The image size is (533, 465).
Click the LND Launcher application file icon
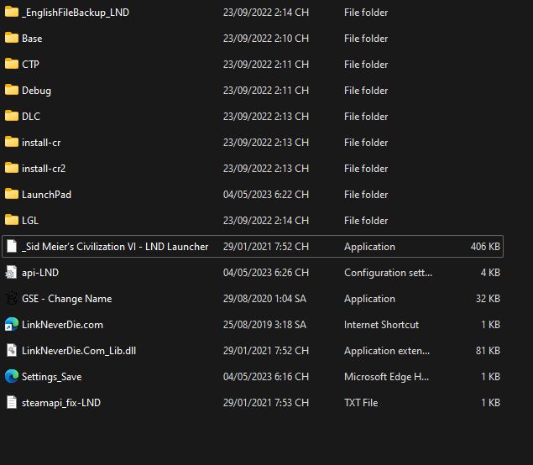(x=12, y=246)
